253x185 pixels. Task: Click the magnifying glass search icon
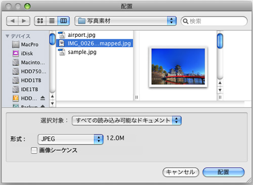pyautogui.click(x=186, y=21)
